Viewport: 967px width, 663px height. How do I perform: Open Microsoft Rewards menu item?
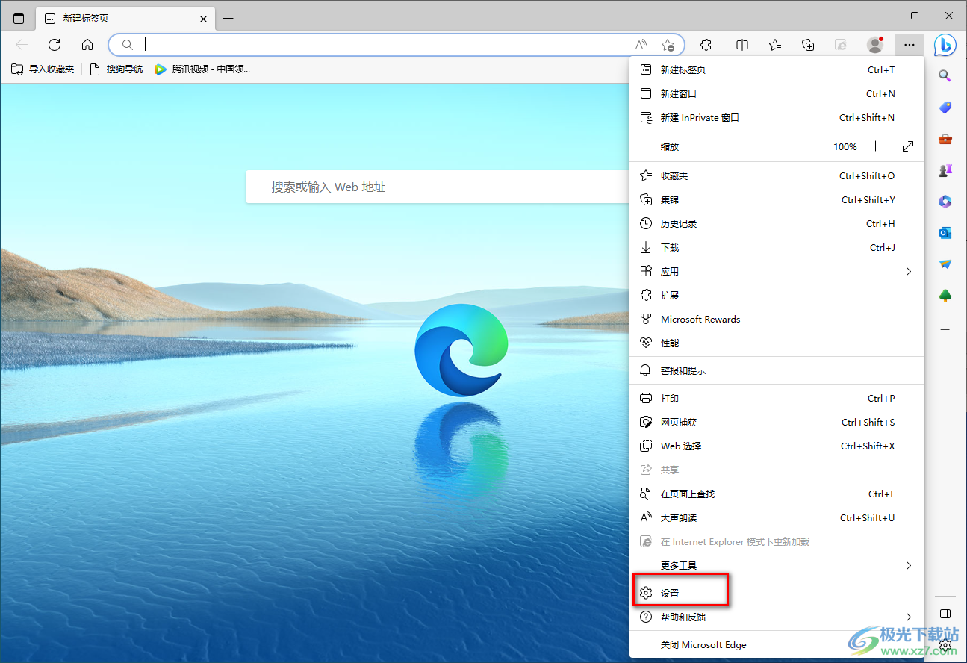[777, 319]
